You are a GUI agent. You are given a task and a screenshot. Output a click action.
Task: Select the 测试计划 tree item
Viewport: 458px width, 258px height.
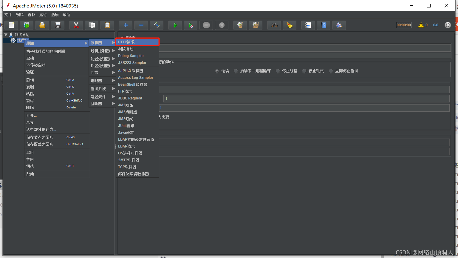point(22,35)
